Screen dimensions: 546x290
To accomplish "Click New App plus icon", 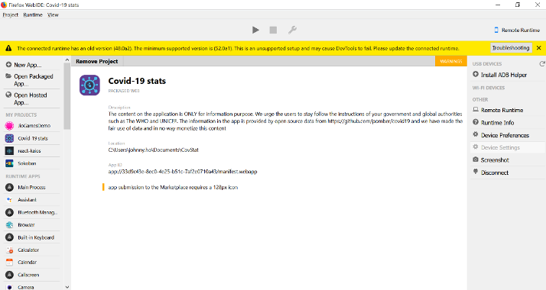I will click(8, 65).
